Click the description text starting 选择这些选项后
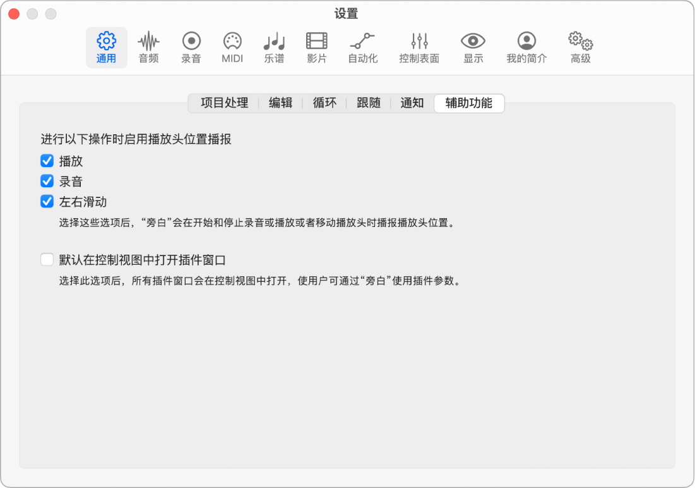 [258, 223]
